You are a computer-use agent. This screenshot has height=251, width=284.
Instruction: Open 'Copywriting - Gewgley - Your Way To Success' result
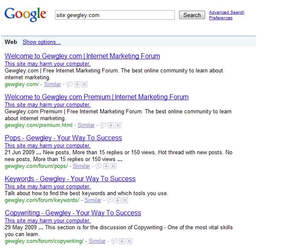click(x=73, y=213)
